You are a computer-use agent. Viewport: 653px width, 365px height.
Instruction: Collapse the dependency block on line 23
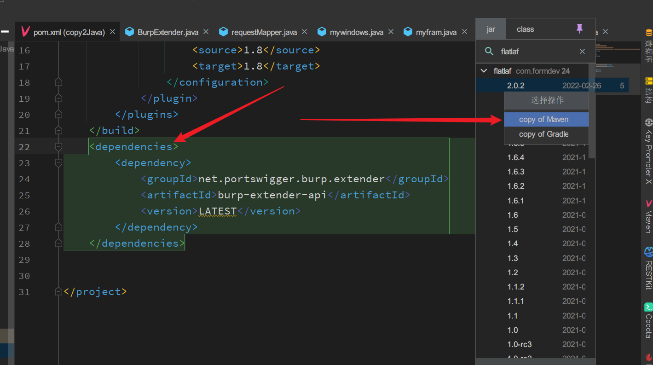58,163
